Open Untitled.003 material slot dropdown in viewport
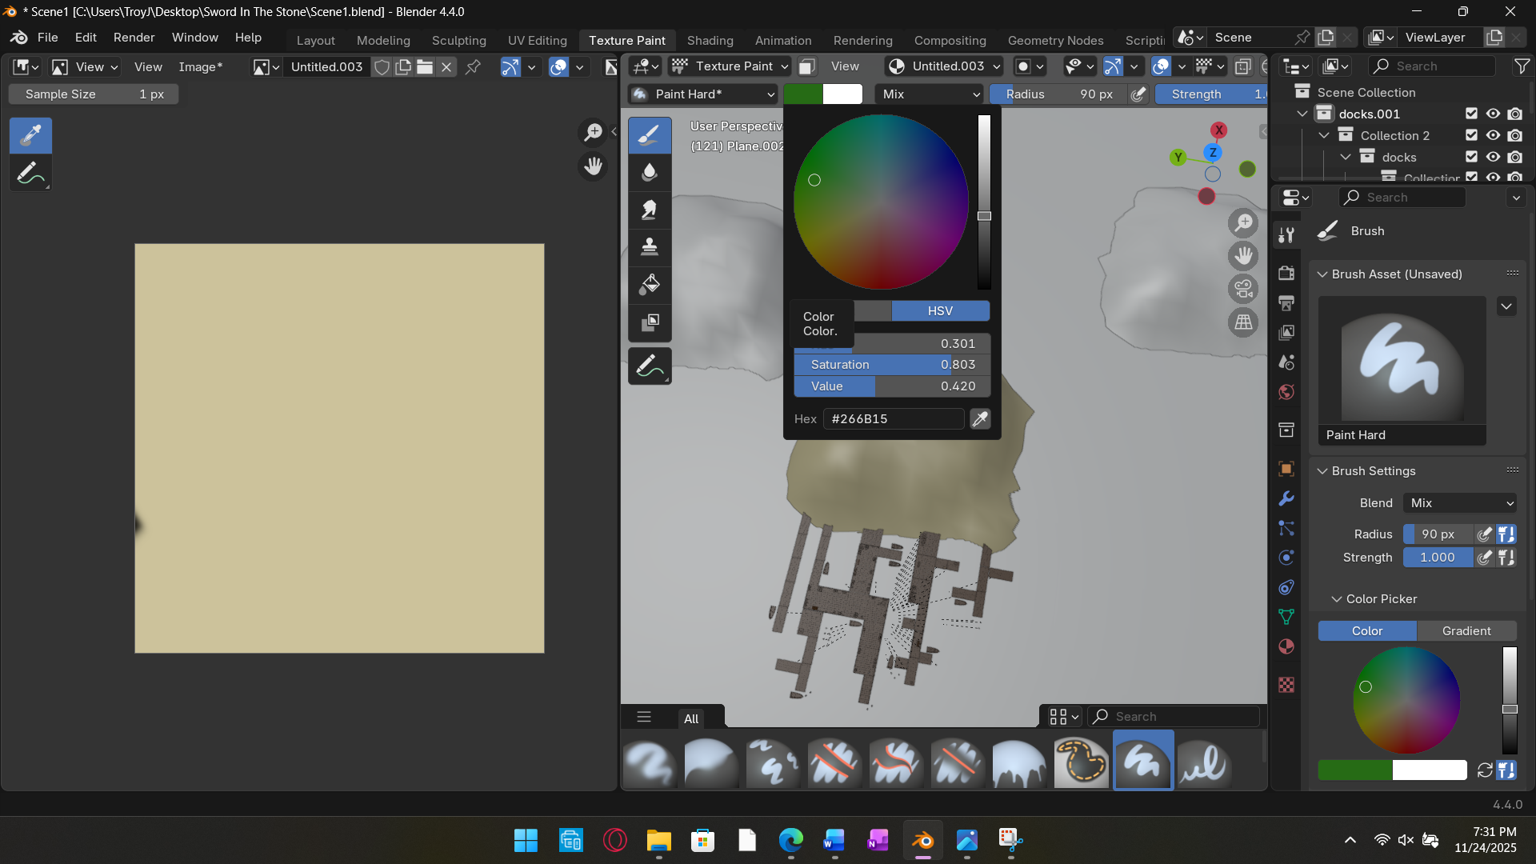Image resolution: width=1536 pixels, height=864 pixels. pos(945,66)
